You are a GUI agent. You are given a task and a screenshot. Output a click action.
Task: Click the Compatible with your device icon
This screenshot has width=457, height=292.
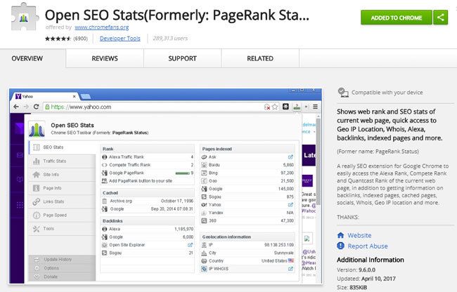click(x=343, y=93)
